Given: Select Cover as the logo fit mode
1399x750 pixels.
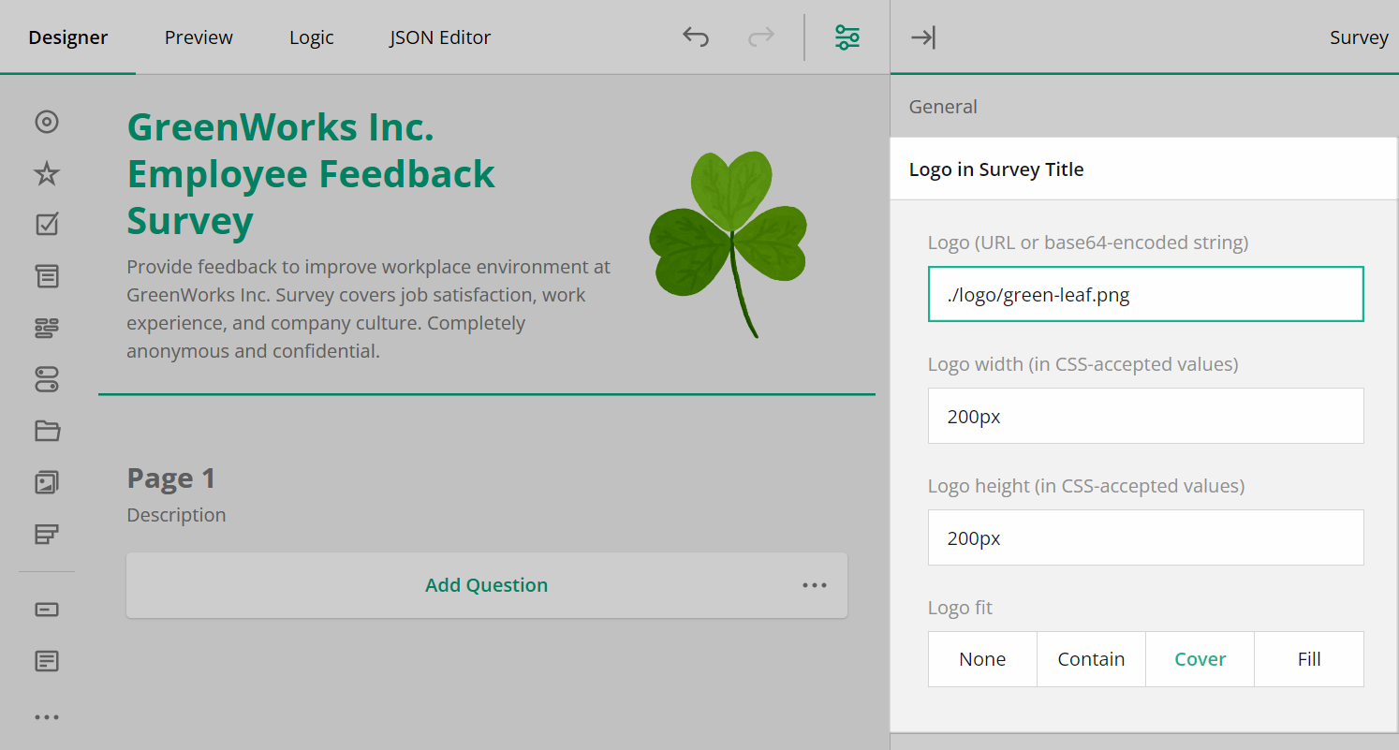Looking at the screenshot, I should tap(1200, 658).
